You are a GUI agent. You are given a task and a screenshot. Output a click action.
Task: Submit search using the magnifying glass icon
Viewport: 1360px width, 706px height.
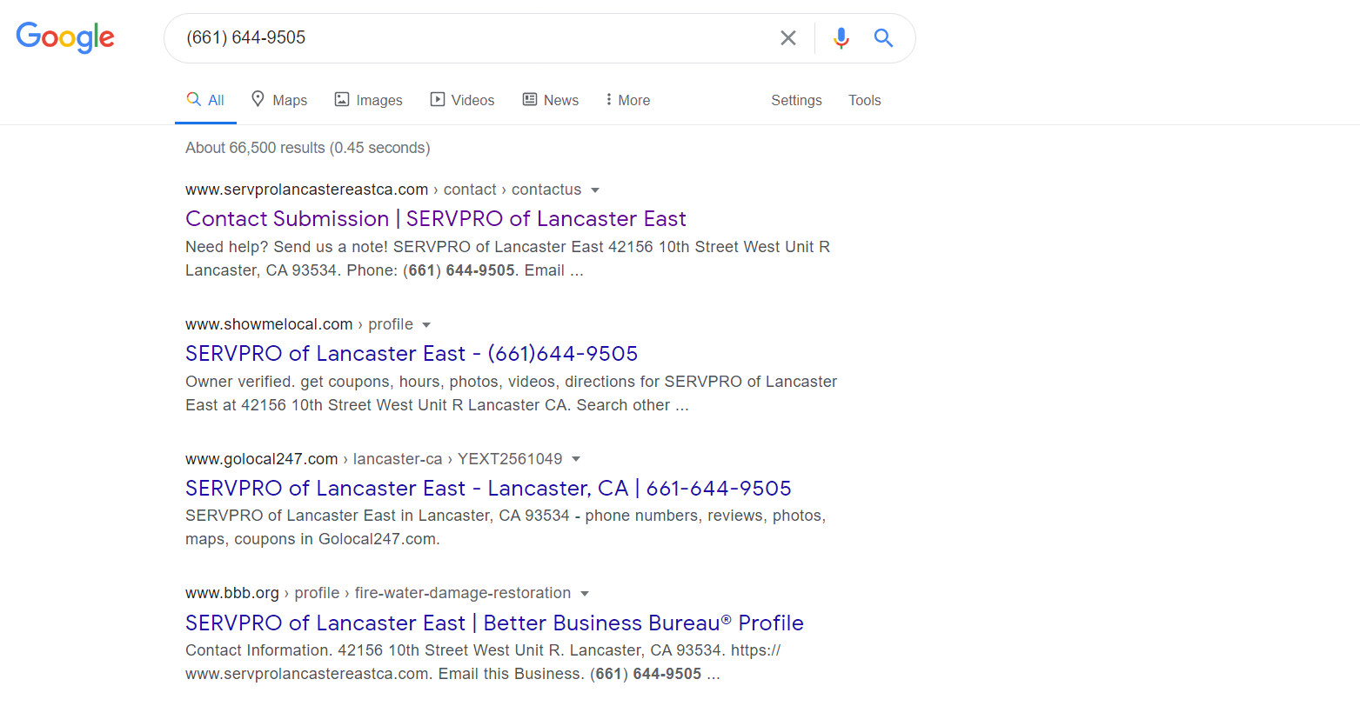[883, 37]
